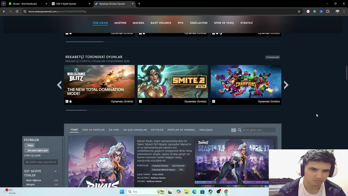This screenshot has height=196, width=348.
Task: Launch Steam from the taskbar
Action: pos(210,192)
